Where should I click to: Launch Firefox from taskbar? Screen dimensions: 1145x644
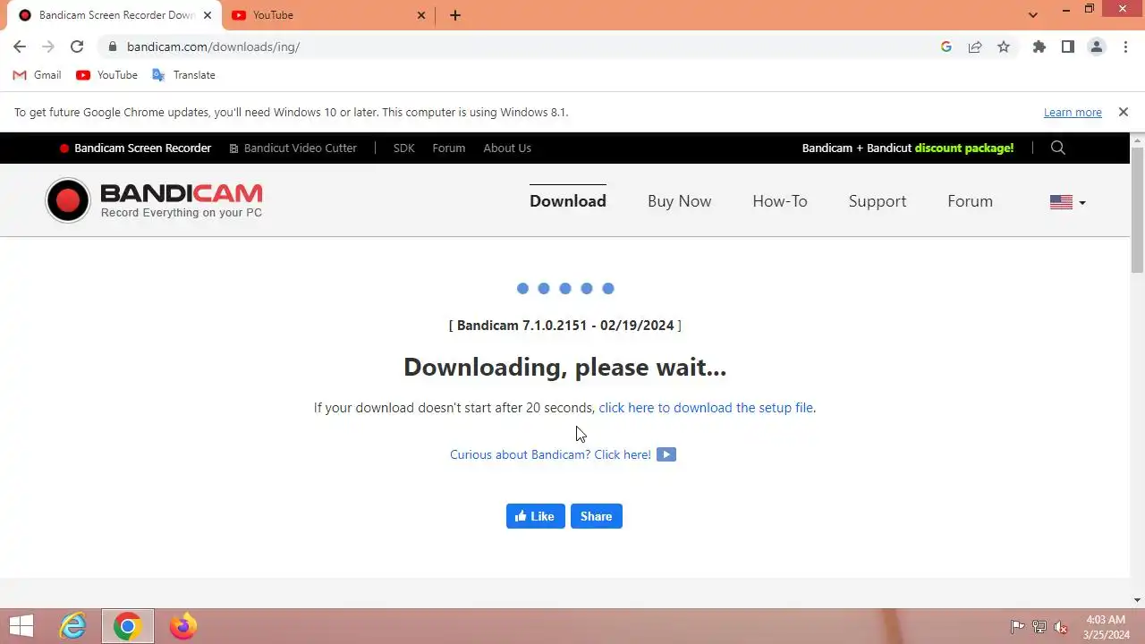182,626
